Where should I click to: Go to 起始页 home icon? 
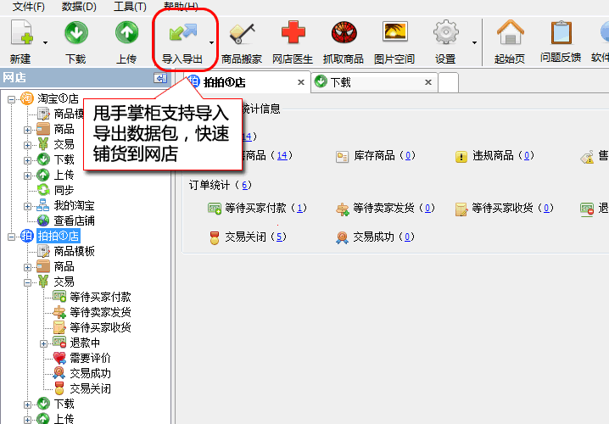coord(510,32)
